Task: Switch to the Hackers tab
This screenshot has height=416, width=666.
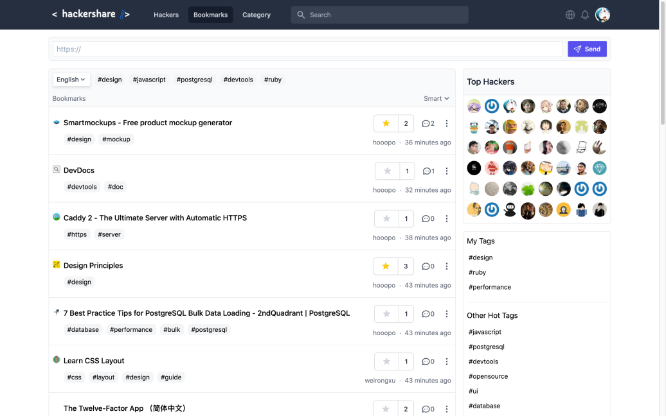Action: pyautogui.click(x=166, y=14)
